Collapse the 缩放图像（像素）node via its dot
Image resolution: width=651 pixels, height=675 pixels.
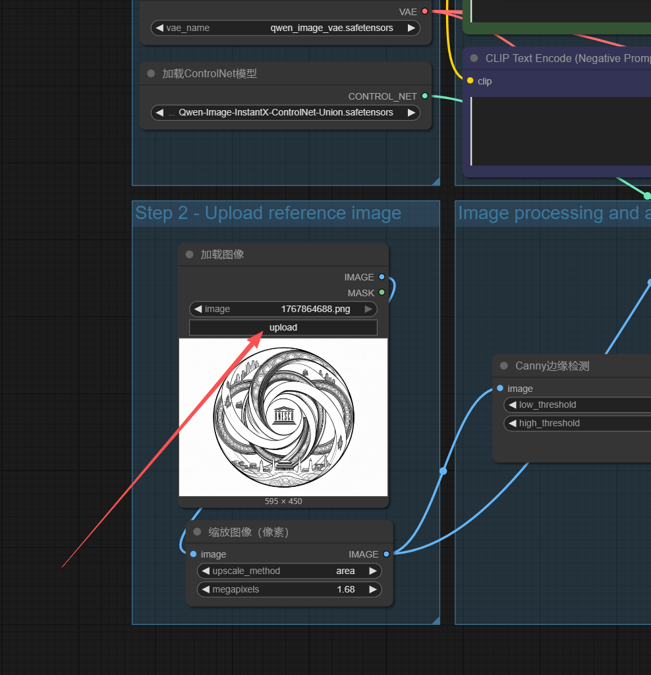coord(198,532)
